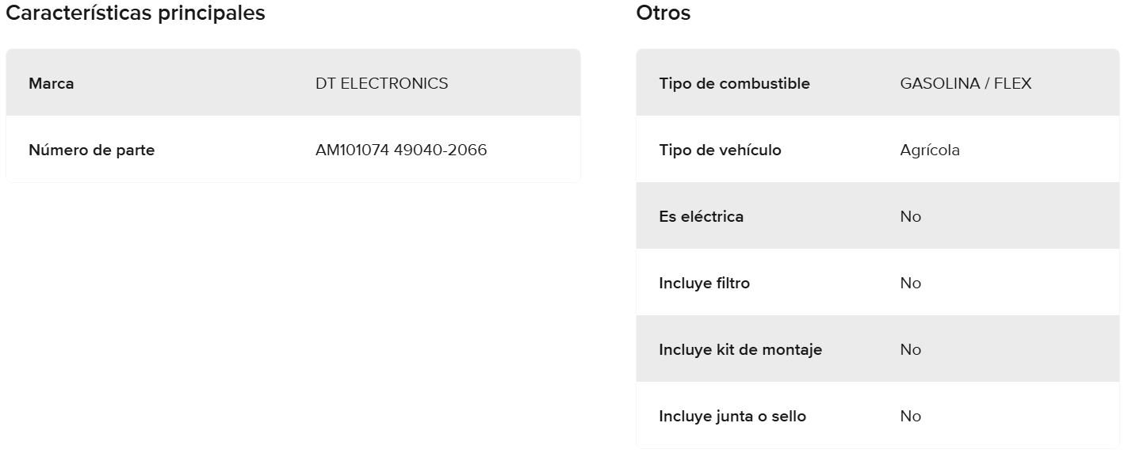The width and height of the screenshot is (1128, 457).
Task: Click the DT ELECTRONICS brand value
Action: pyautogui.click(x=381, y=83)
